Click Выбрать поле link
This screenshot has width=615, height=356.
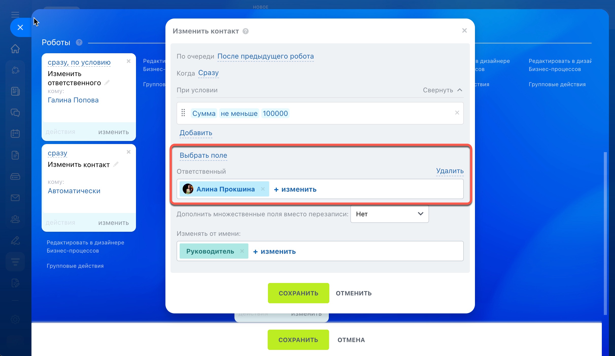pyautogui.click(x=203, y=155)
